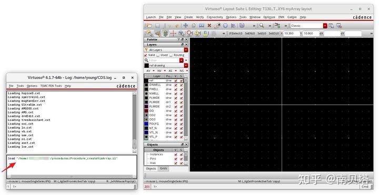Click the red X Delete icon
This screenshot has width=379, height=195.
210,26
